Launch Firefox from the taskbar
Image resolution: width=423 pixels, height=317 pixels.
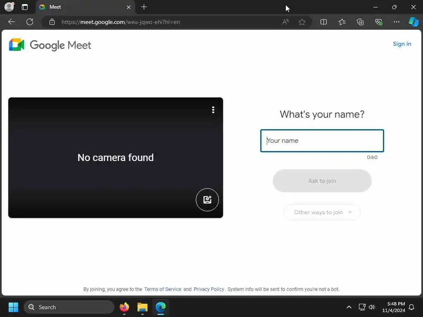tap(124, 307)
